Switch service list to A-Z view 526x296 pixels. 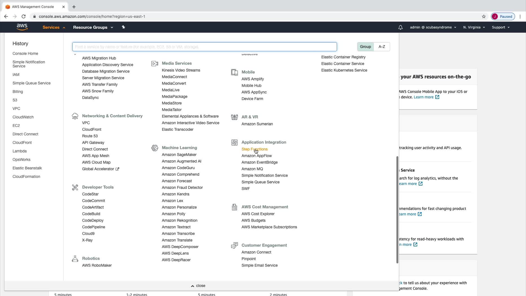(x=382, y=47)
